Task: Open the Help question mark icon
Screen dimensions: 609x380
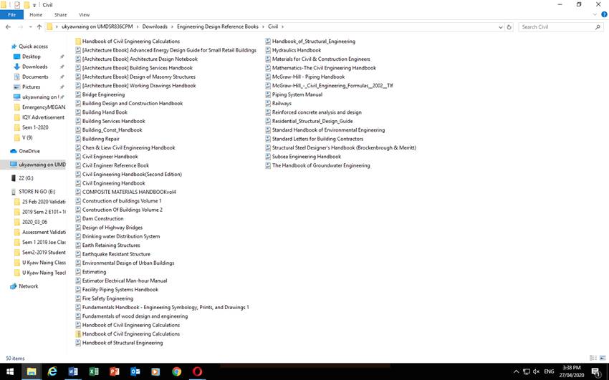Action: click(604, 15)
